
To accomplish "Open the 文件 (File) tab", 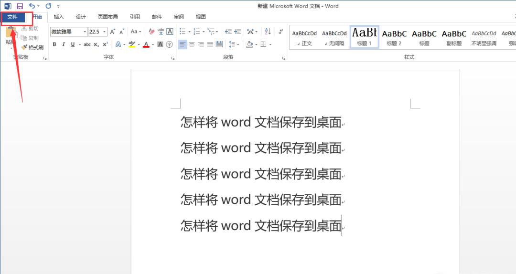I will [x=12, y=17].
